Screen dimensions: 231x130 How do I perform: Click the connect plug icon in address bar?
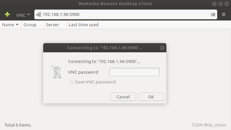pyautogui.click(x=39, y=14)
